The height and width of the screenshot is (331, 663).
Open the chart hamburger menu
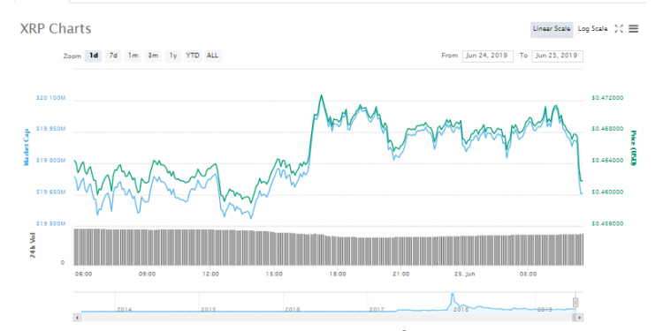coord(633,29)
